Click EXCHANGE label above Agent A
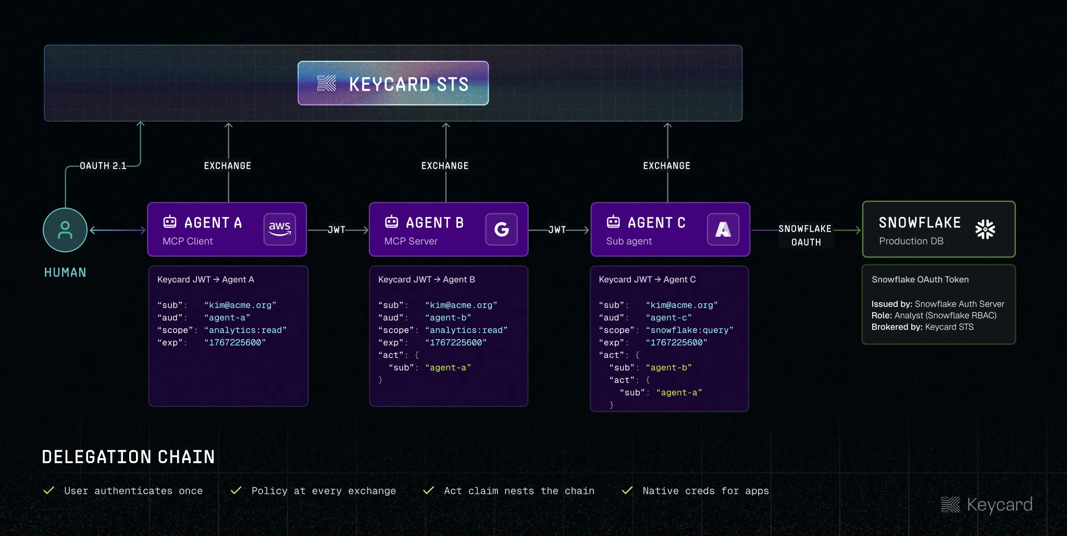Viewport: 1067px width, 536px height. pyautogui.click(x=228, y=166)
